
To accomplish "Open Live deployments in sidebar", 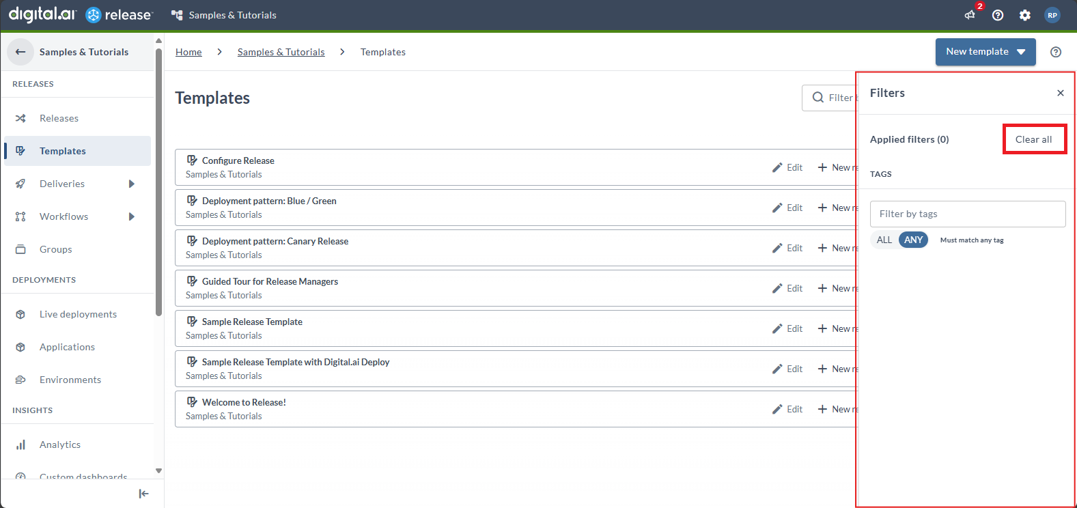I will (x=78, y=314).
